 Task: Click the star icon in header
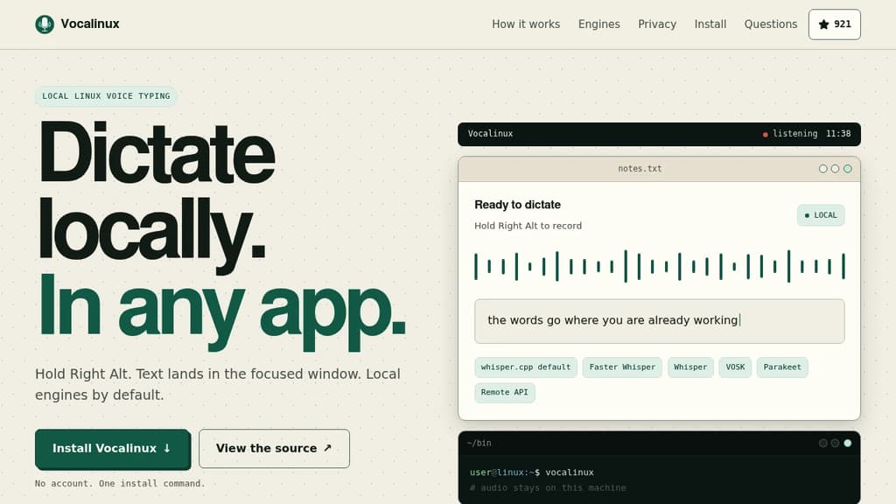[x=823, y=24]
